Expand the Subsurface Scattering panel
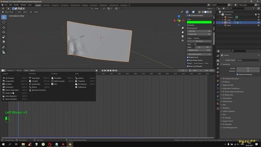 (221, 89)
